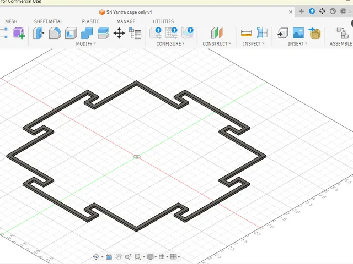The image size is (353, 264).
Task: Expand the INSPECT dropdown menu
Action: (x=253, y=43)
